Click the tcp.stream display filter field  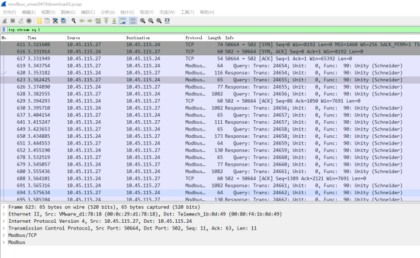(x=207, y=29)
